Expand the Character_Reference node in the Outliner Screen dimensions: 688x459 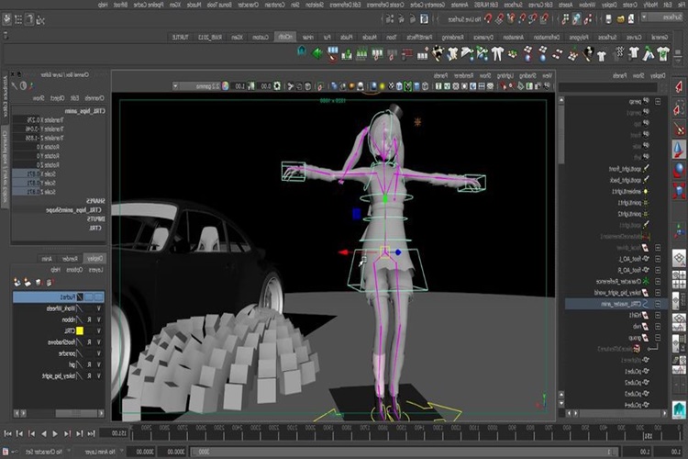[x=658, y=281]
